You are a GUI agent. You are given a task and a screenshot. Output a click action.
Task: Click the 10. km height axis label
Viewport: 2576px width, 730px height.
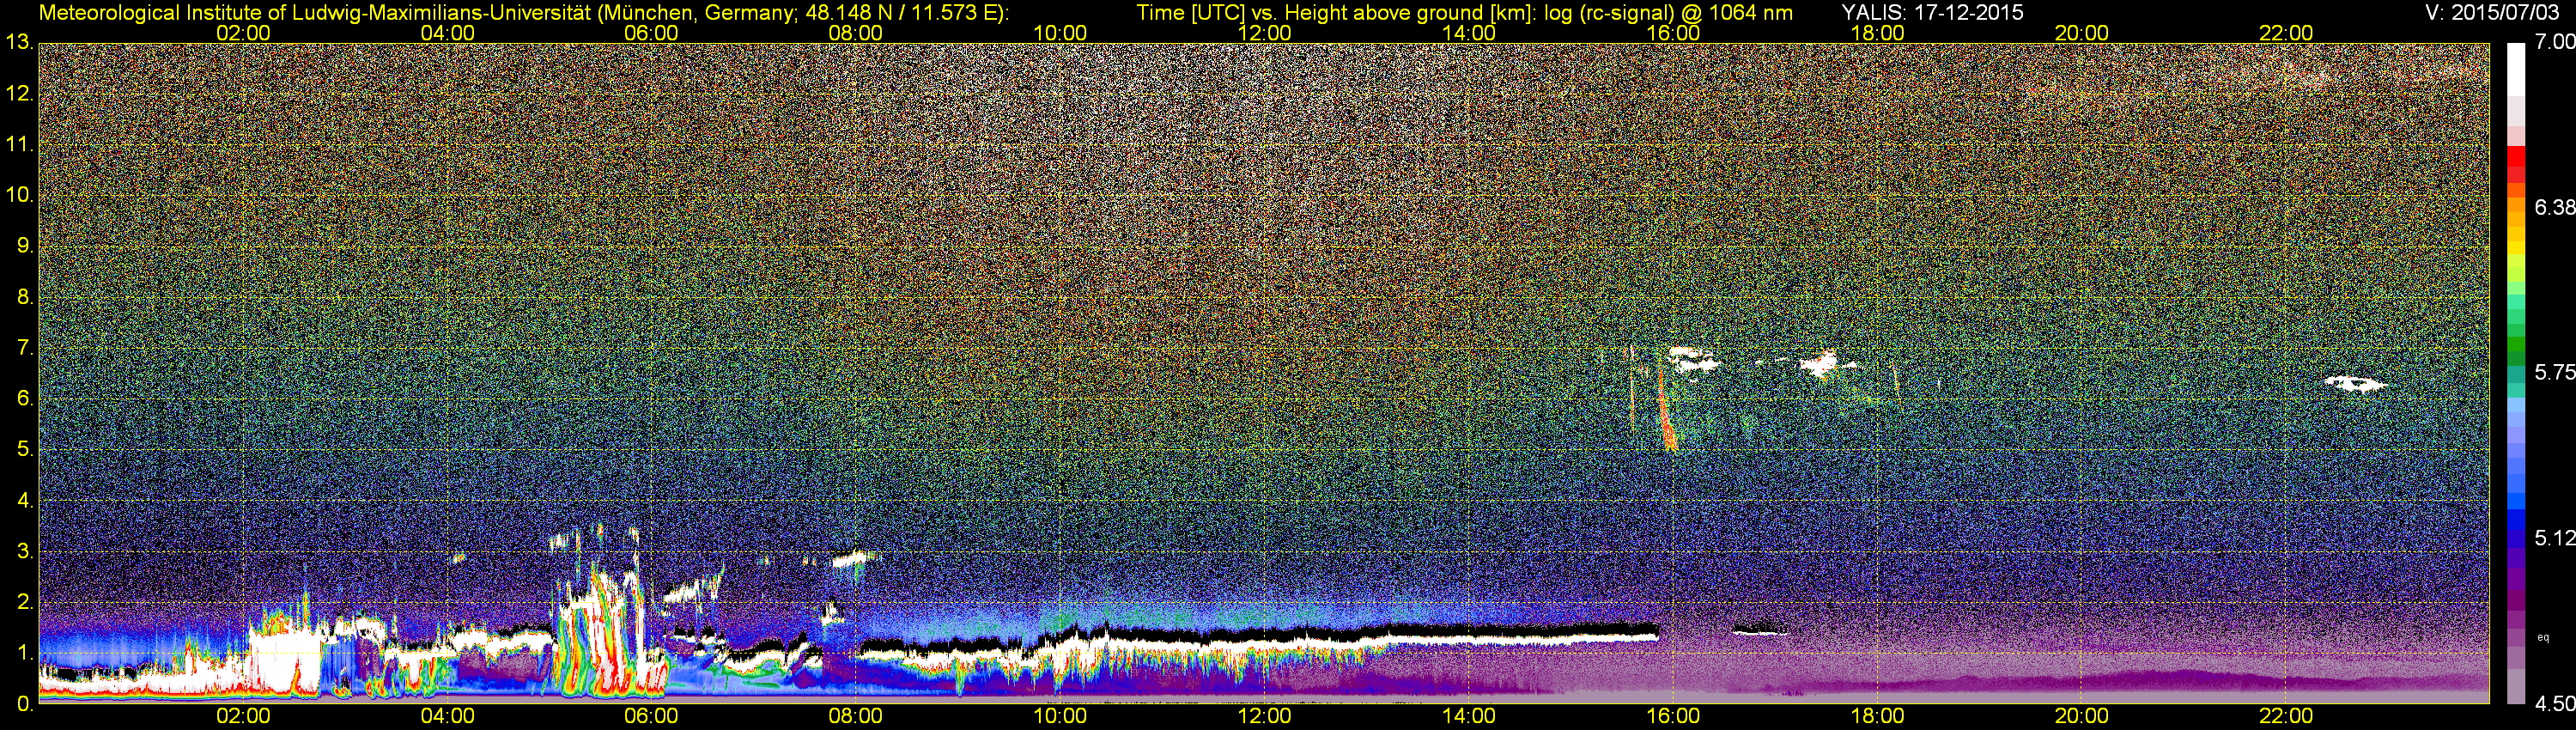coord(19,194)
